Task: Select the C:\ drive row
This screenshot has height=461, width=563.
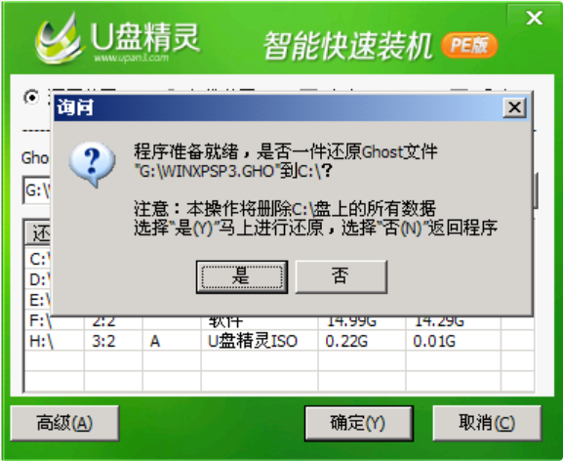Action: coord(38,259)
